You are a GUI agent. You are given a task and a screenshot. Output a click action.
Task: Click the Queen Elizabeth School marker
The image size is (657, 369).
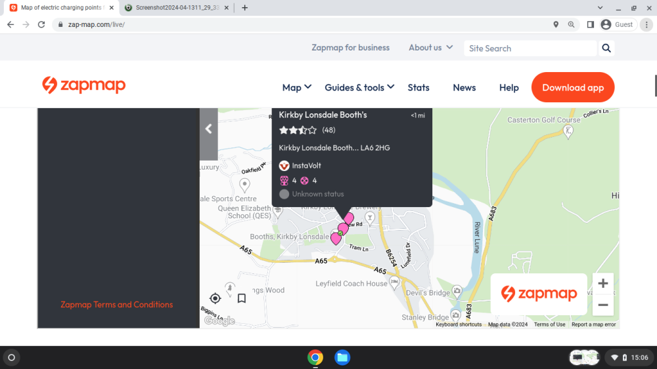pyautogui.click(x=277, y=212)
